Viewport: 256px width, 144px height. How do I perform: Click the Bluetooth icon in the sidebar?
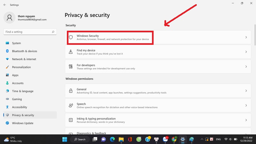(x=7, y=51)
